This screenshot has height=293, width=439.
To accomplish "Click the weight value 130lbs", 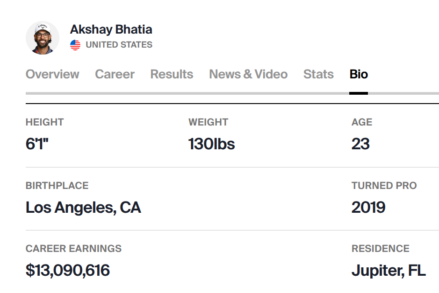I will [x=211, y=144].
